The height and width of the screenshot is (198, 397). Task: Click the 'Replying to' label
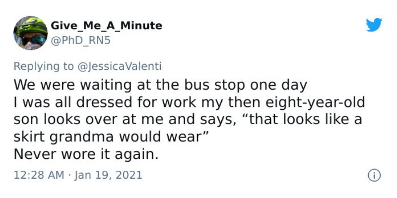pos(44,66)
